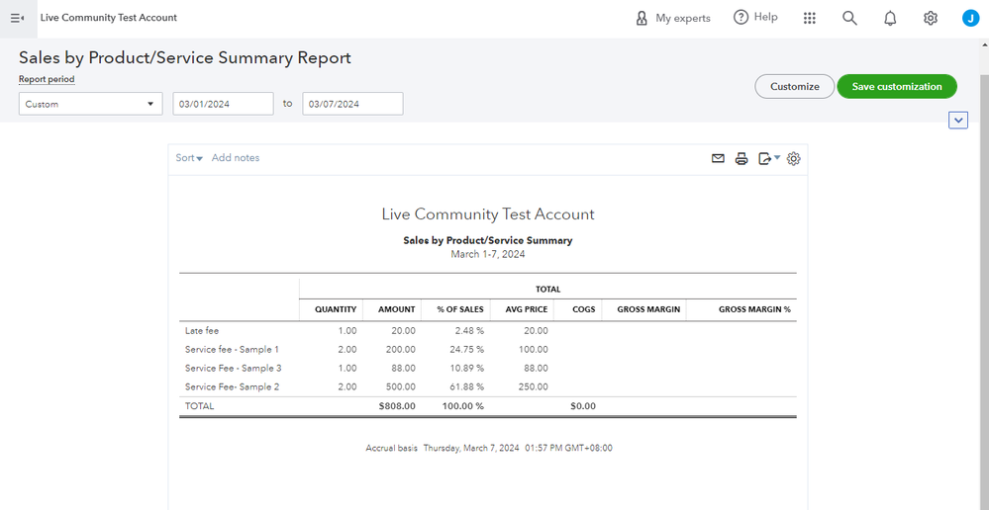The height and width of the screenshot is (510, 989).
Task: Click the Customize button
Action: 794,87
